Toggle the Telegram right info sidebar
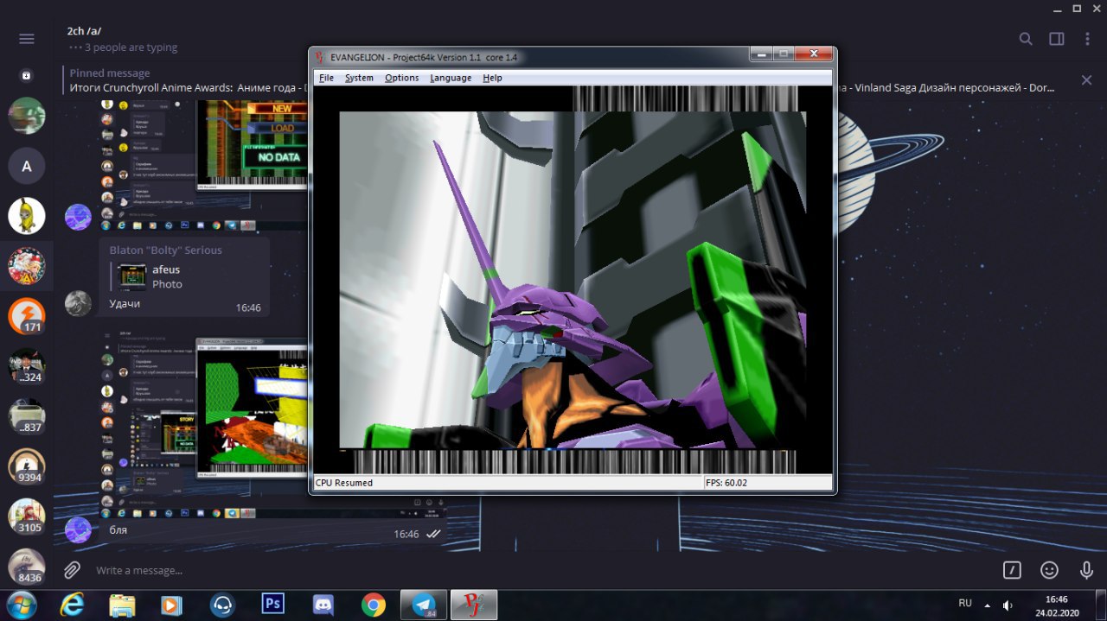This screenshot has height=621, width=1107. [1057, 39]
